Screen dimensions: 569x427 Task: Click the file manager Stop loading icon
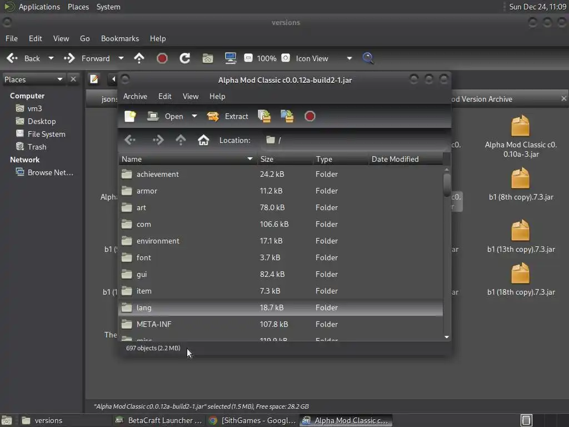(162, 58)
